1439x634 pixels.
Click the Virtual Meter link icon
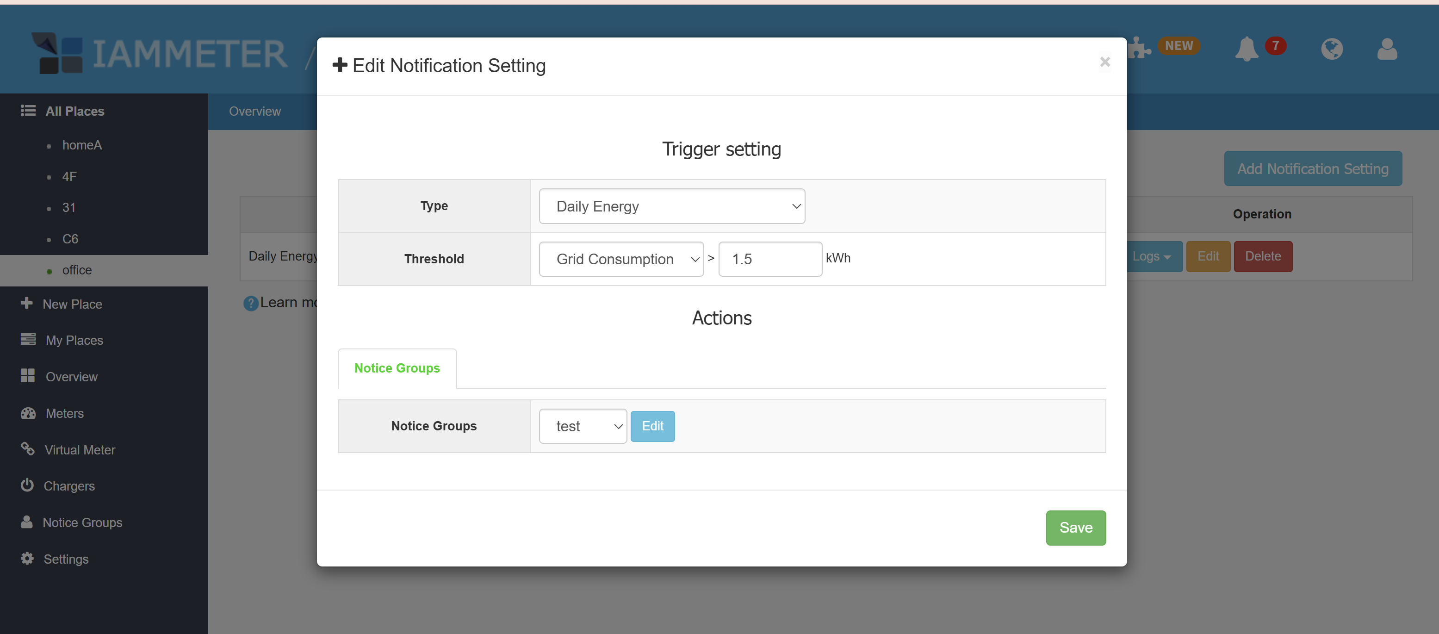click(x=27, y=449)
